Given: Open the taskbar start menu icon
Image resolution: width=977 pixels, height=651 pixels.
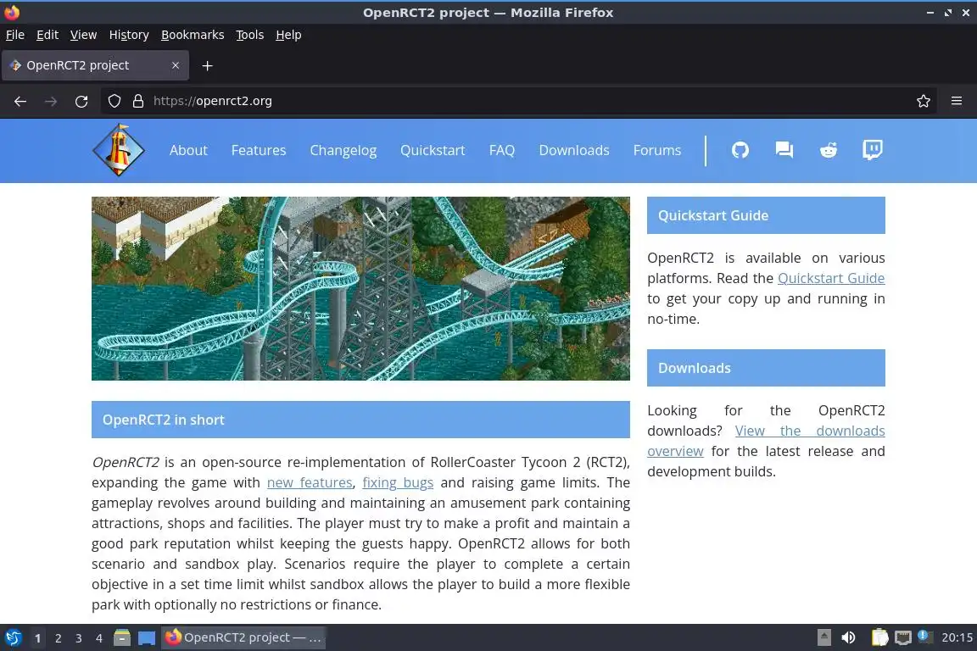Looking at the screenshot, I should pos(13,638).
